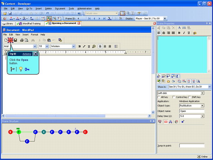
Task: Go to the last frame arrow
Action: (x=104, y=19)
